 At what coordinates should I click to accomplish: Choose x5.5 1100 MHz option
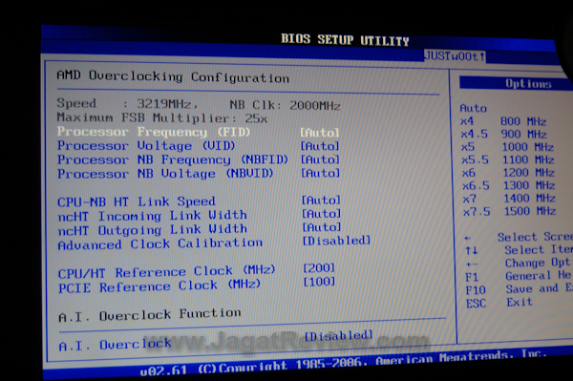[508, 159]
